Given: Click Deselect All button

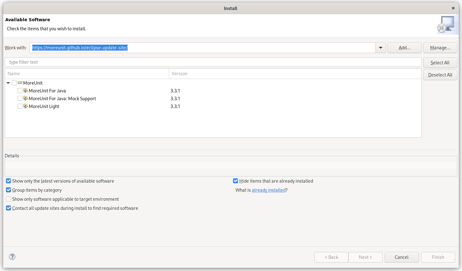Looking at the screenshot, I should 440,75.
